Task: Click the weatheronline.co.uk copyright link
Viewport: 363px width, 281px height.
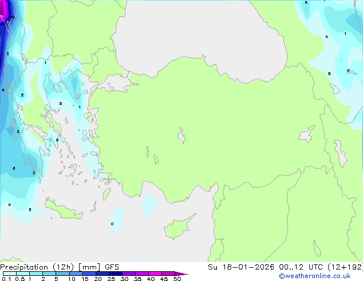Action: point(315,276)
